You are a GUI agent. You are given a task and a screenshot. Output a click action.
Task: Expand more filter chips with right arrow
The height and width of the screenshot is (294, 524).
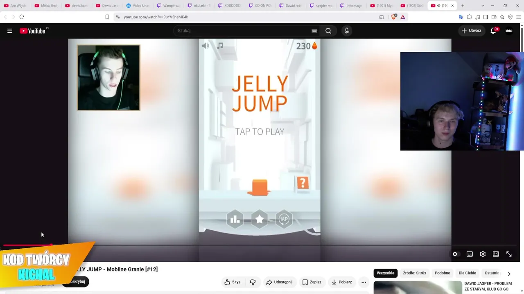509,274
